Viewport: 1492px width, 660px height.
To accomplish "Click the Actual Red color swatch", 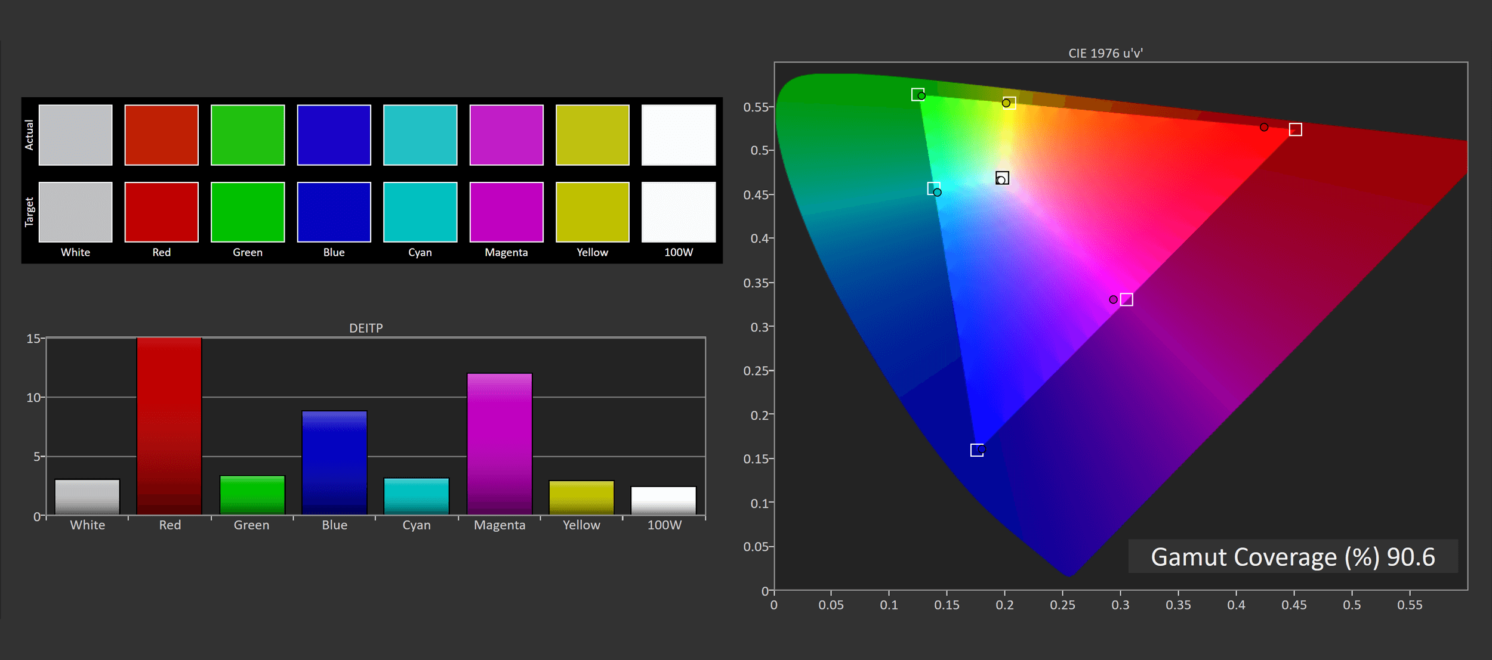I will [x=161, y=135].
